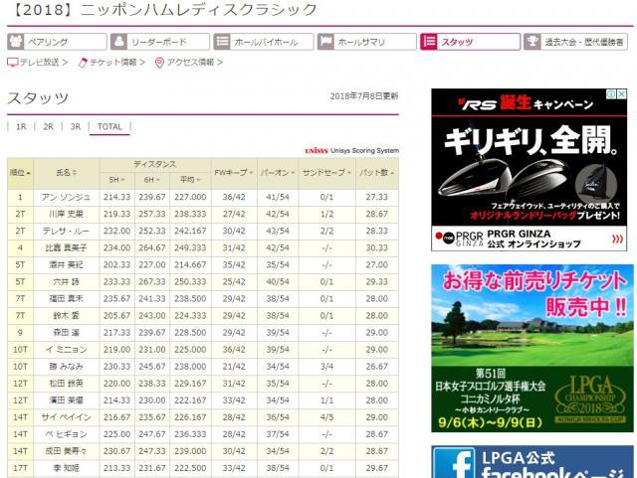Click the リーダーボード person icon
637x478 pixels.
[119, 42]
